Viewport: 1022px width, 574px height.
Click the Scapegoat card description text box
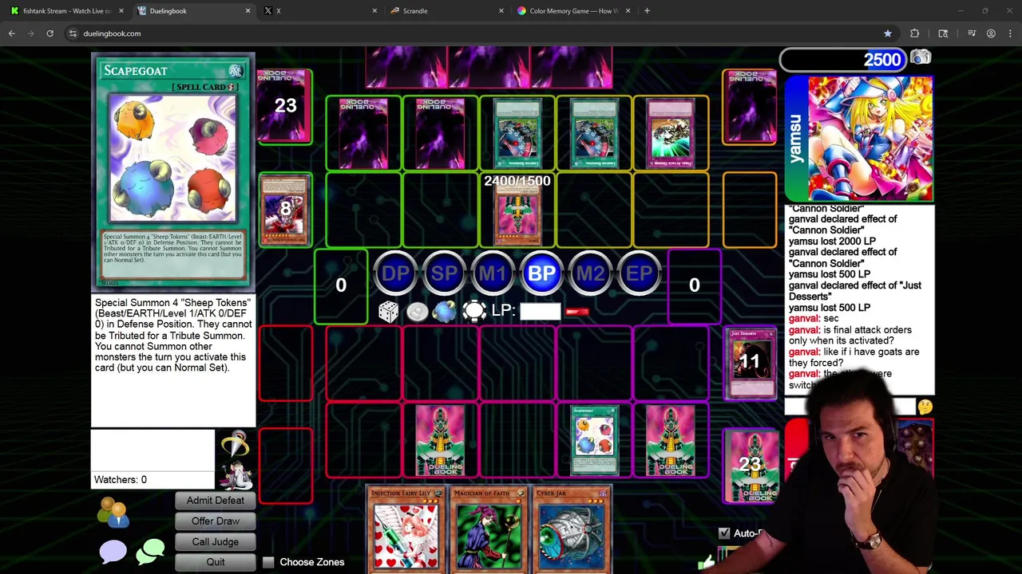173,361
